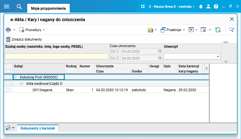Open notifications bell
Image resolution: width=241 pixels, height=139 pixels.
(201, 6)
